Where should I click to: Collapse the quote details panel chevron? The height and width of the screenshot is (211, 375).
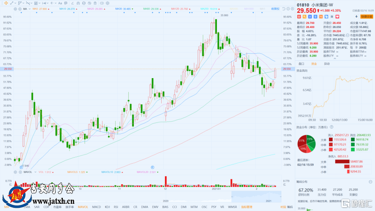(x=335, y=59)
